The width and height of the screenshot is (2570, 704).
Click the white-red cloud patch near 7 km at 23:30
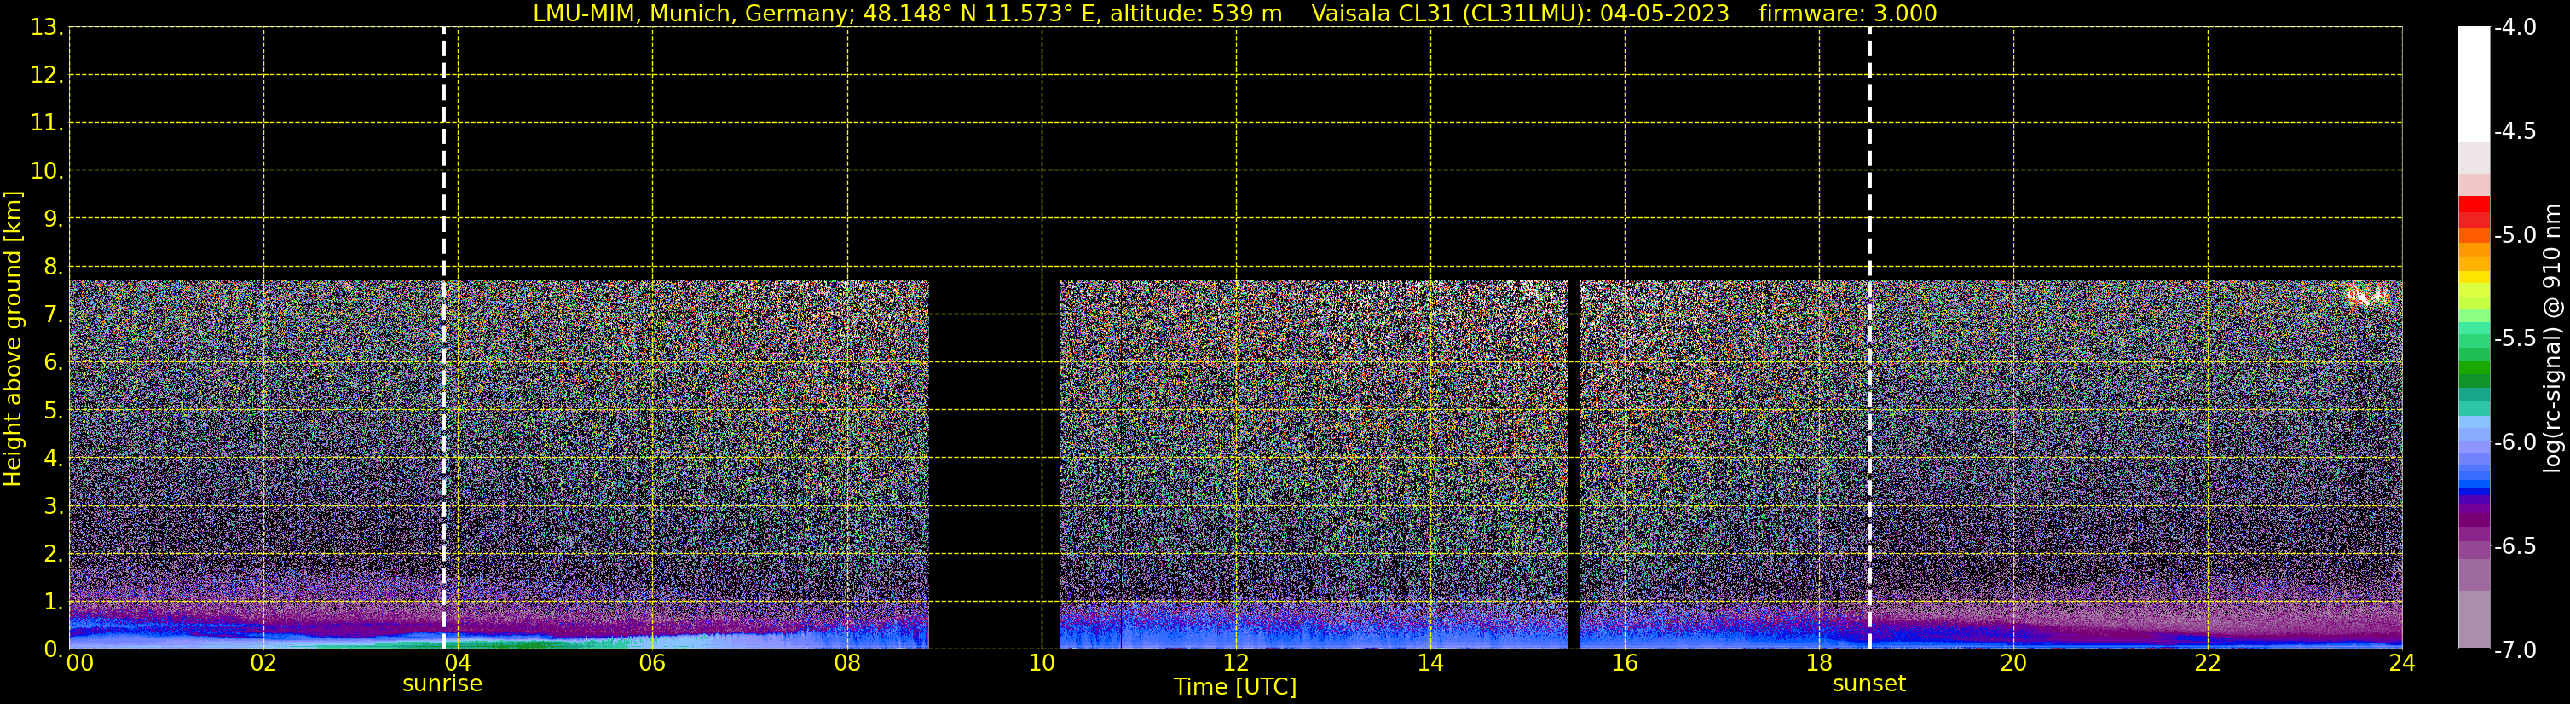pyautogui.click(x=2367, y=294)
